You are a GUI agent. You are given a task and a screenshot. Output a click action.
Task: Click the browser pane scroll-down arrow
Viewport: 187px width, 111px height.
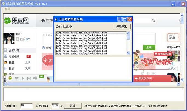tap(182, 80)
